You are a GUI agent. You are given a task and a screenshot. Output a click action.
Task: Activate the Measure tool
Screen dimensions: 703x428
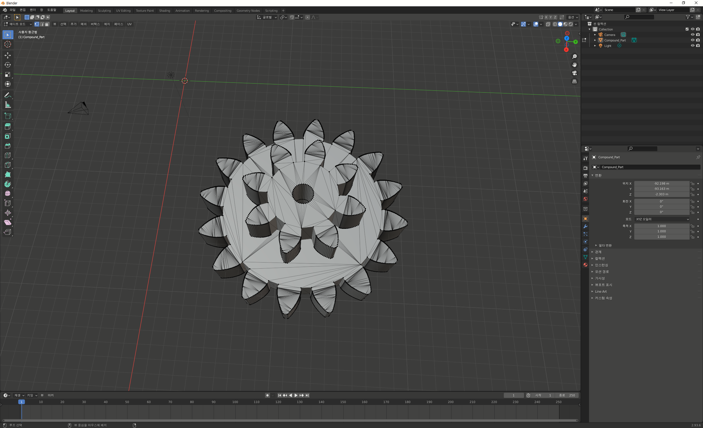(8, 105)
